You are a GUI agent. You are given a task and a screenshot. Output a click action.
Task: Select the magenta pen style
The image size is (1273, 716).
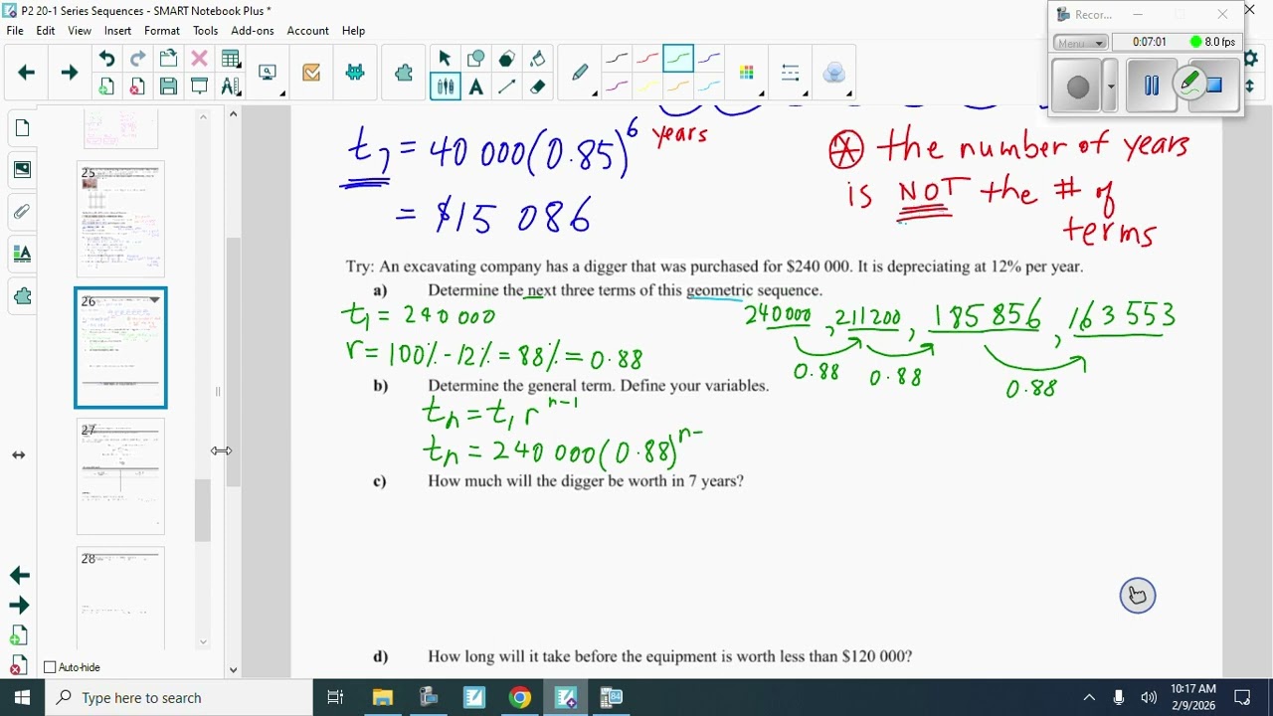point(617,87)
